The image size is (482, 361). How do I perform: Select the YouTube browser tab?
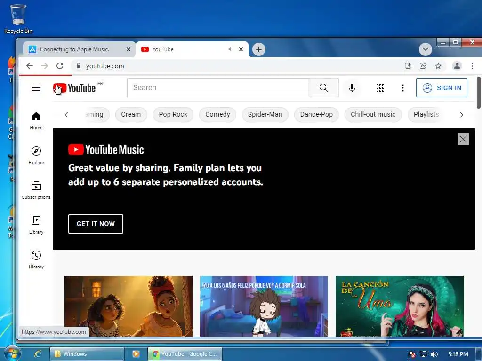click(192, 49)
